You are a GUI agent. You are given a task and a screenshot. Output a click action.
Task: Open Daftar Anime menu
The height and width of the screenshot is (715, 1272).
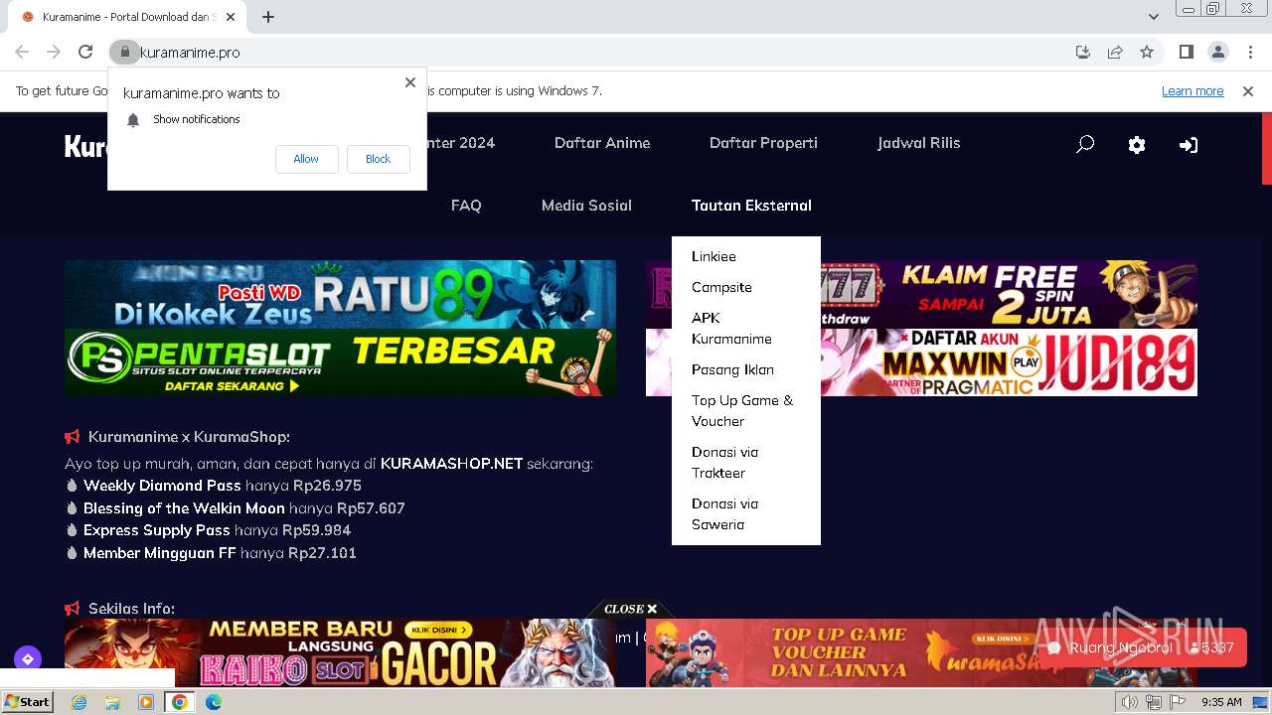(x=602, y=143)
